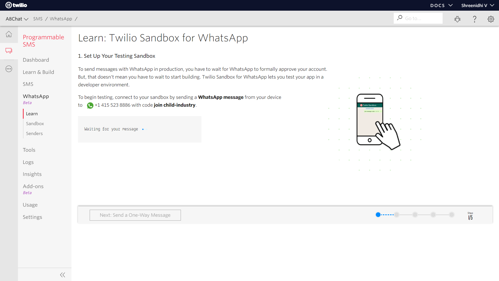Image resolution: width=499 pixels, height=281 pixels.
Task: Open SMS sidebar item
Action: [x=28, y=84]
